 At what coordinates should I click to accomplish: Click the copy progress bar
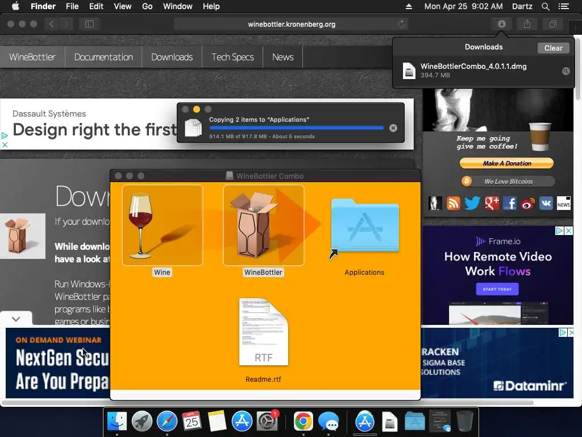point(297,128)
